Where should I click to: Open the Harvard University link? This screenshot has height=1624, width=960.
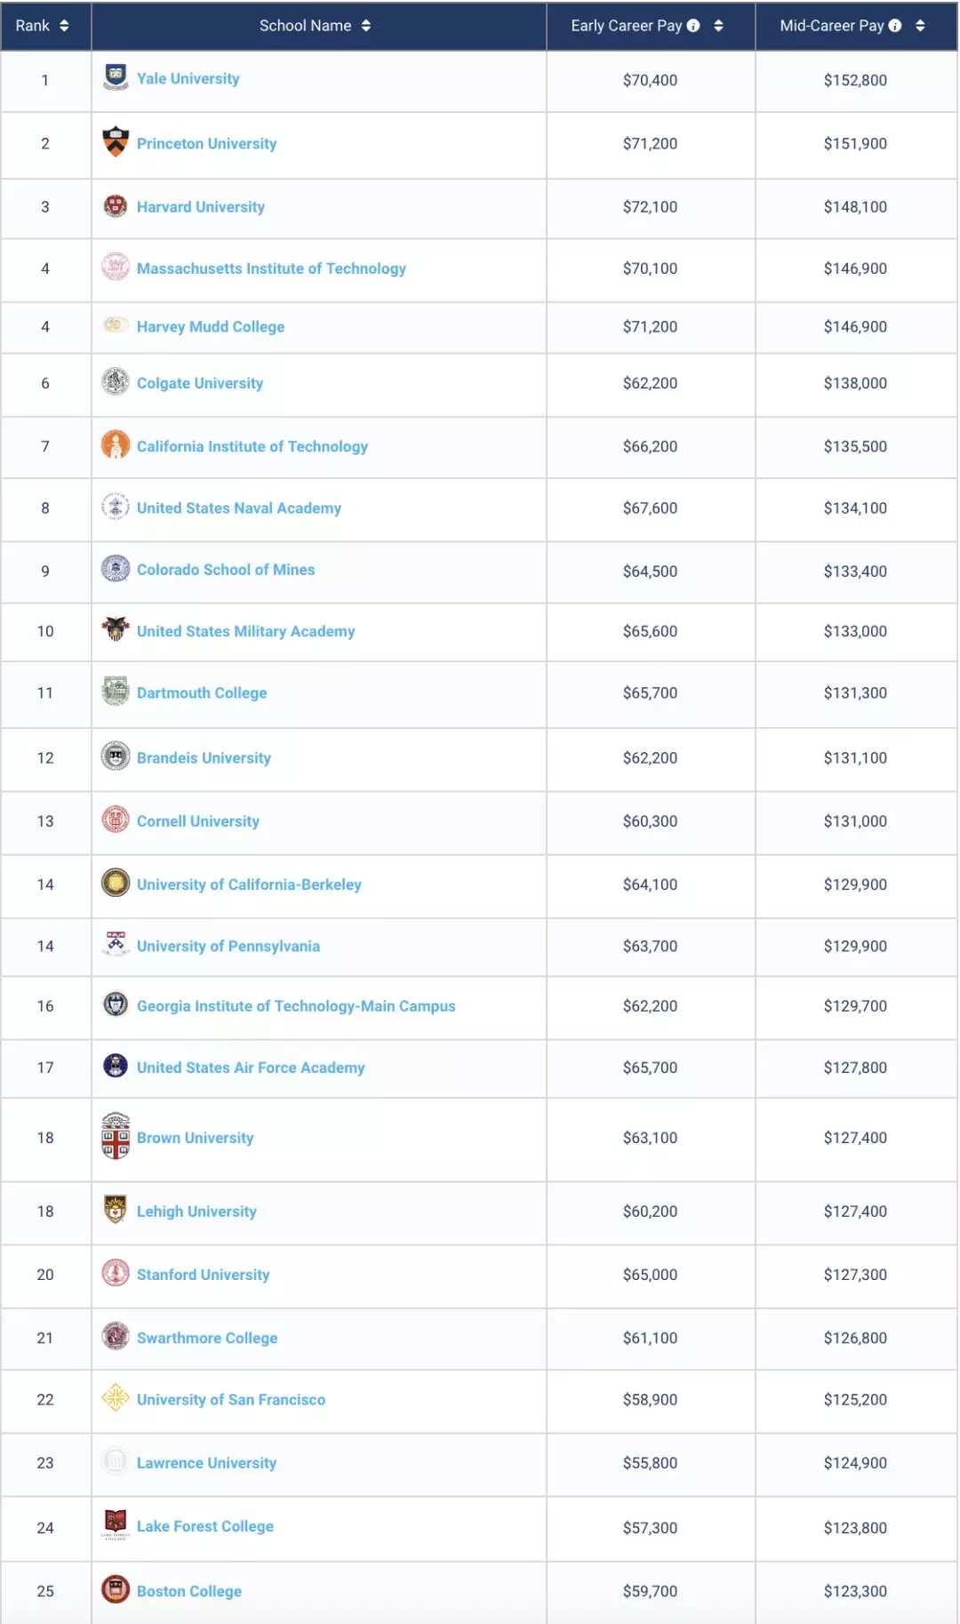(x=201, y=207)
